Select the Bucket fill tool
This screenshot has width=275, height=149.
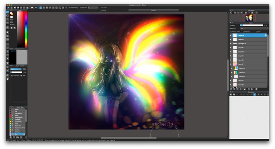(x=7, y=36)
